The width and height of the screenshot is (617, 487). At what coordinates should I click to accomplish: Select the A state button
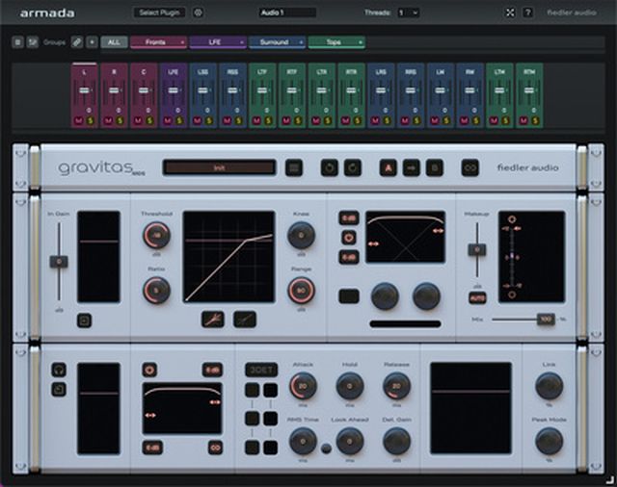click(x=388, y=168)
